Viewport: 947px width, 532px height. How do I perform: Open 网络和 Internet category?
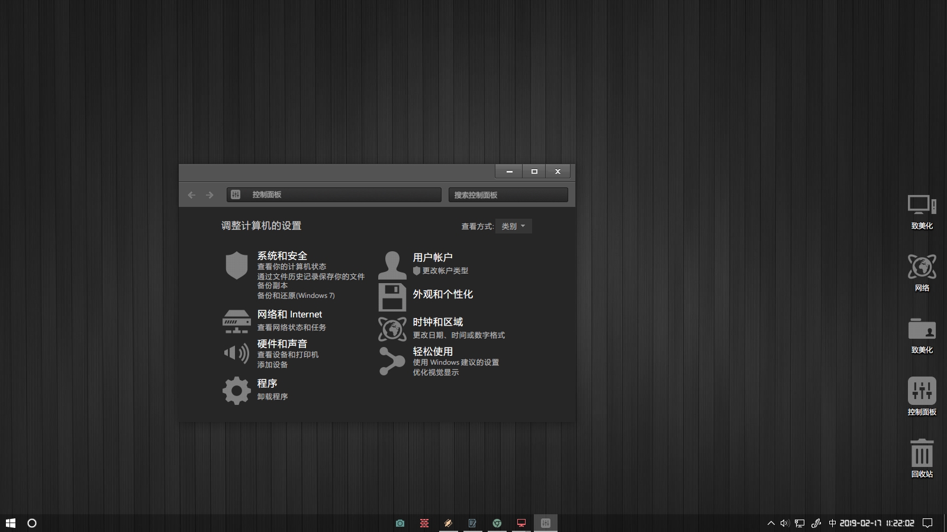pyautogui.click(x=289, y=314)
